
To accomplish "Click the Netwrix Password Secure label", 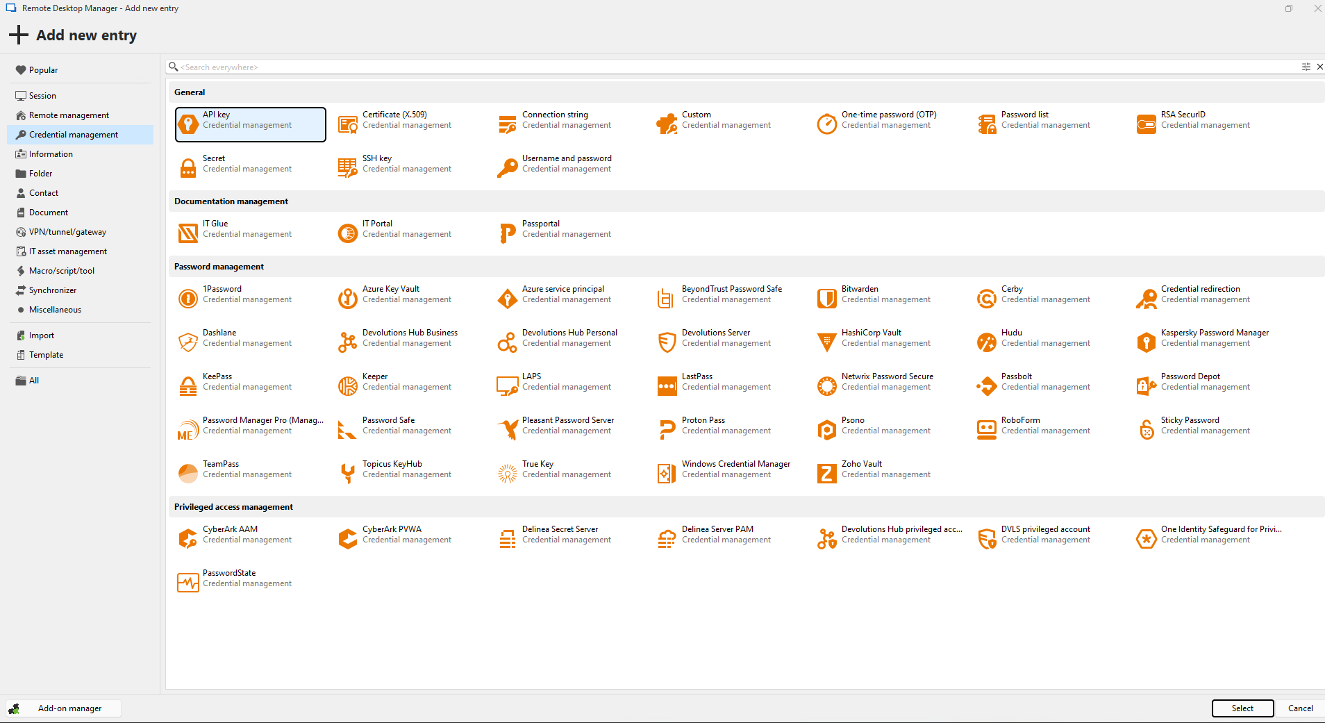I will [887, 376].
